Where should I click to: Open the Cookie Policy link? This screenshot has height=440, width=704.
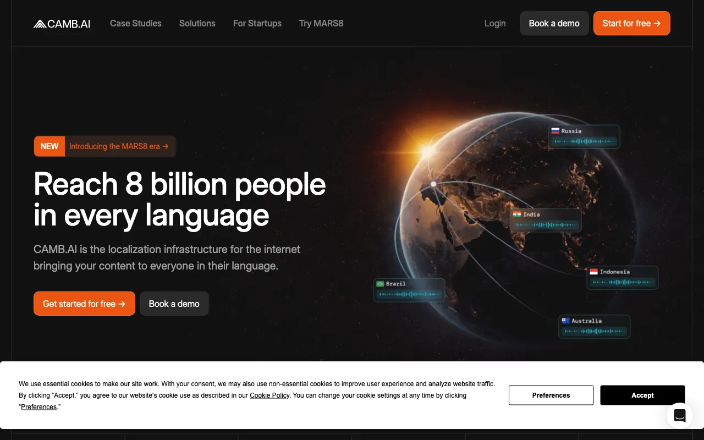(269, 395)
